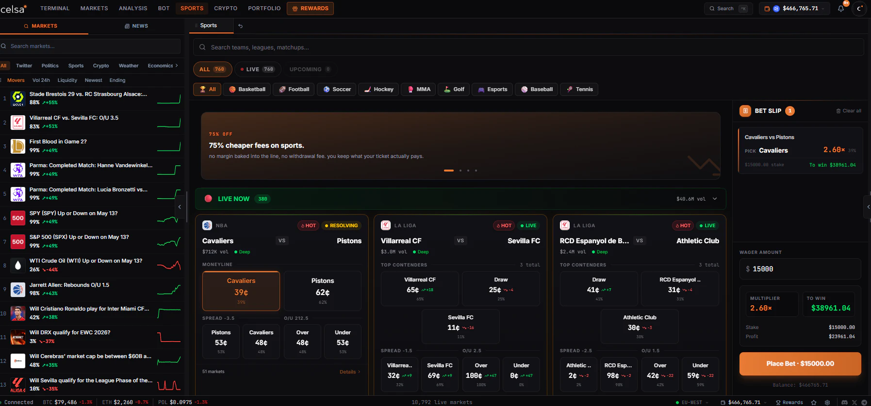Open the user profile avatar menu
This screenshot has height=406, width=871.
[x=859, y=8]
